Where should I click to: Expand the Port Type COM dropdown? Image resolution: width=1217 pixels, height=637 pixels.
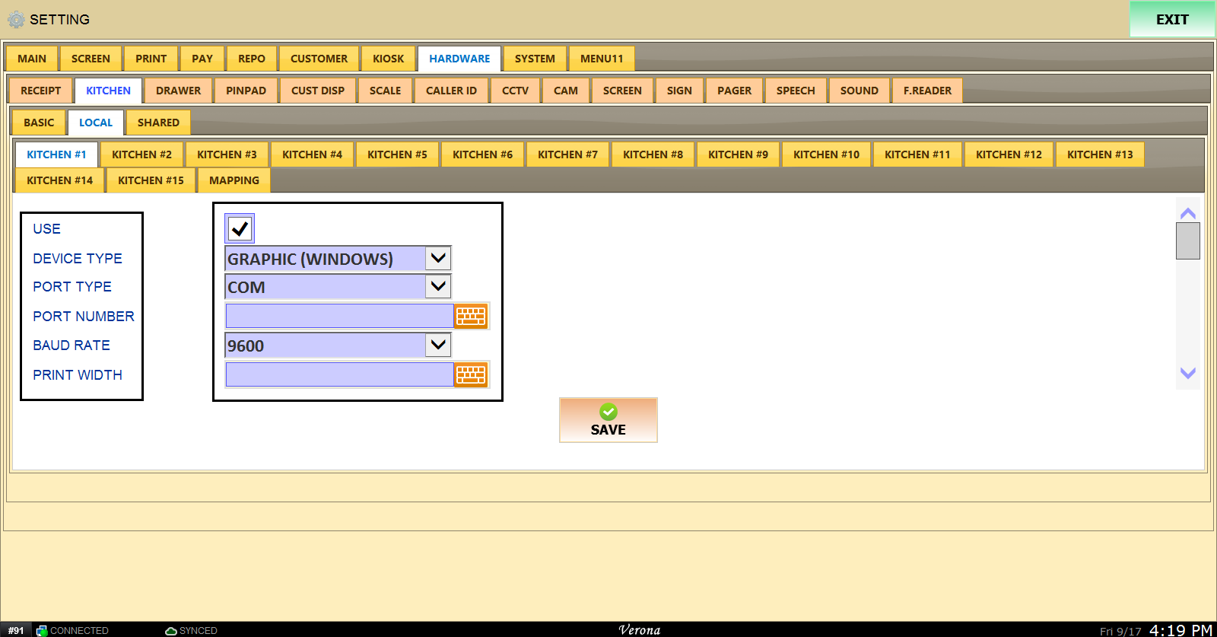[x=438, y=286]
